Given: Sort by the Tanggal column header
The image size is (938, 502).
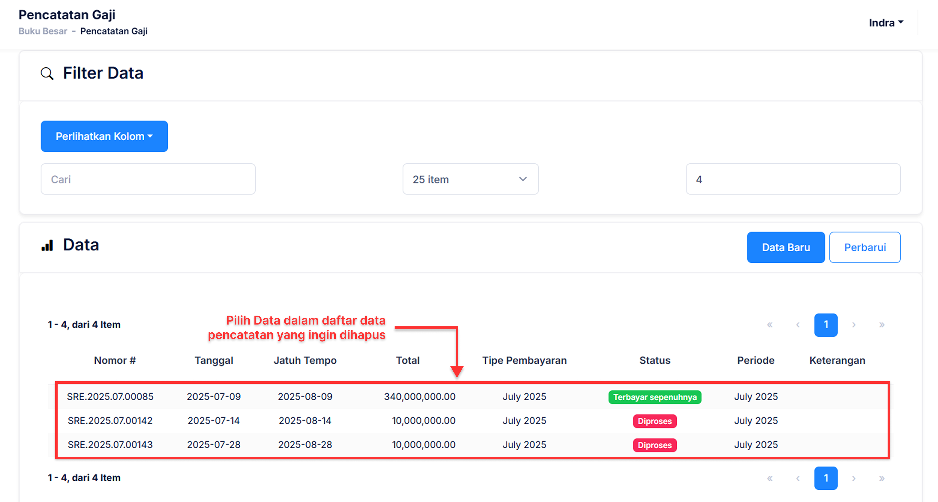Looking at the screenshot, I should tap(214, 360).
